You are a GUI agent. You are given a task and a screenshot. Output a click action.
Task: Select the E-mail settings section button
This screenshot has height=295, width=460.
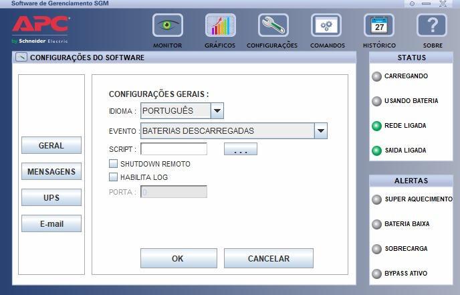(51, 223)
